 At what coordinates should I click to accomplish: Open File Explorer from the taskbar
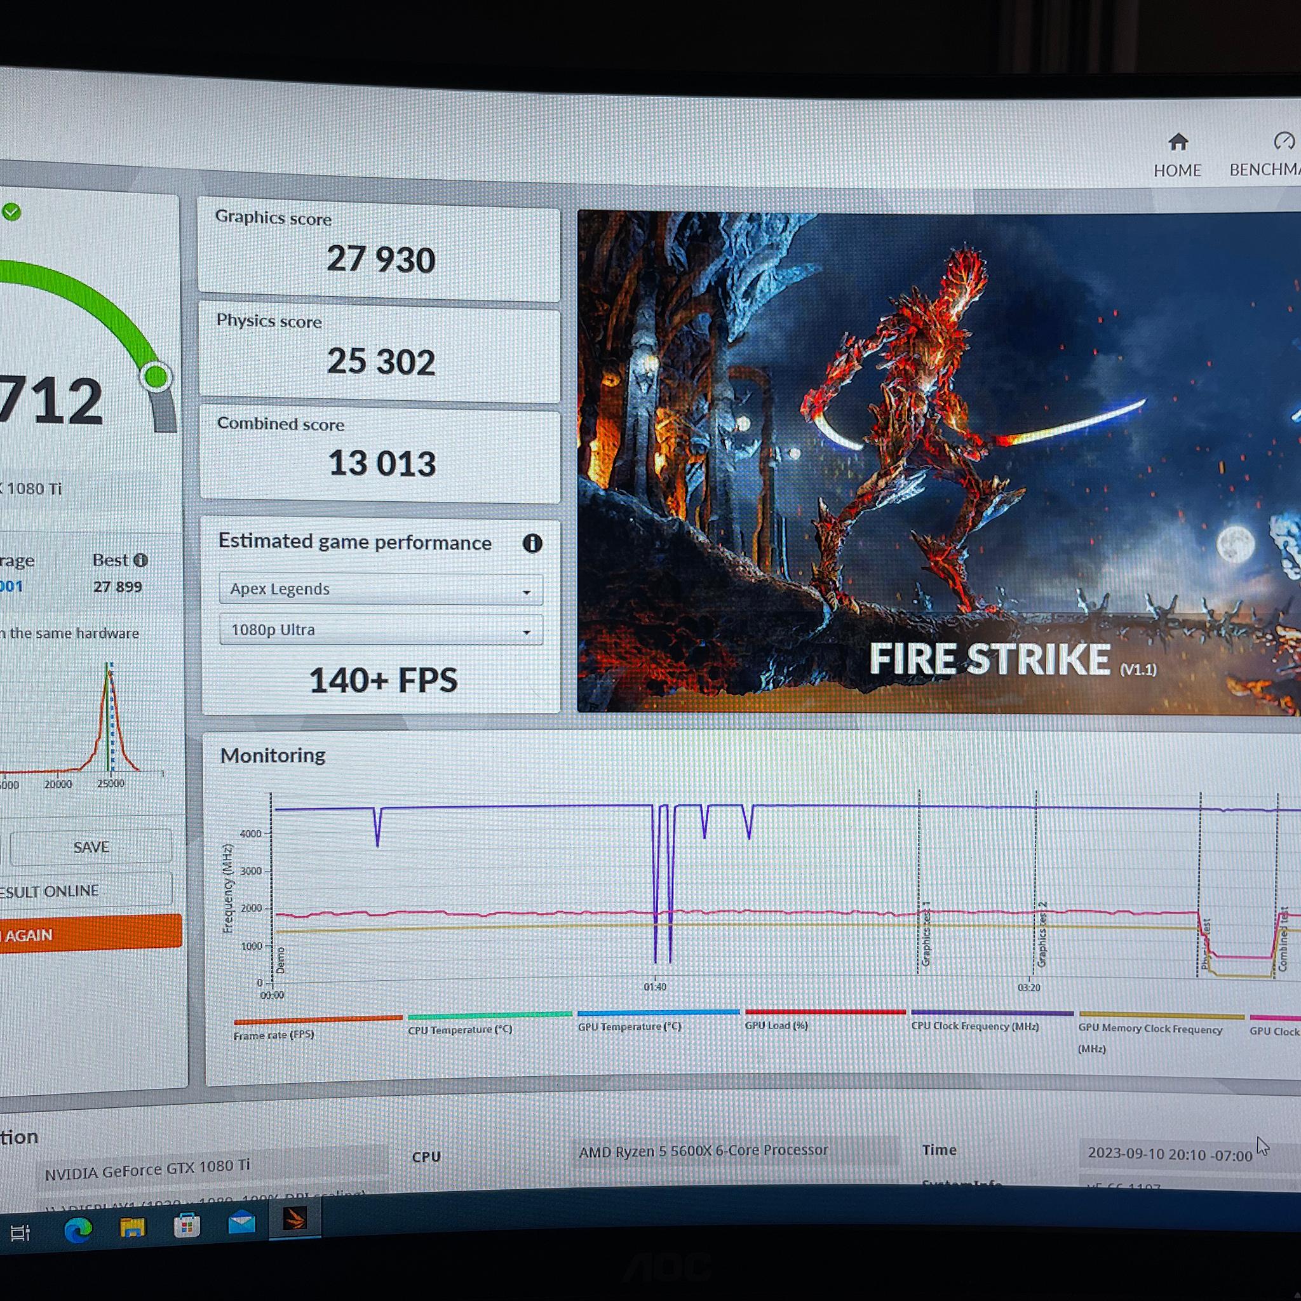133,1227
